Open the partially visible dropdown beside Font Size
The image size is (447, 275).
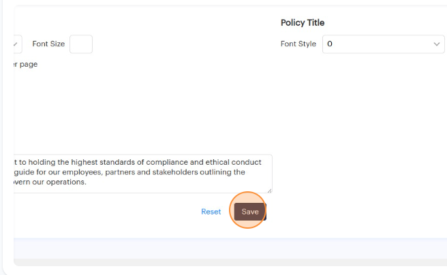point(18,44)
